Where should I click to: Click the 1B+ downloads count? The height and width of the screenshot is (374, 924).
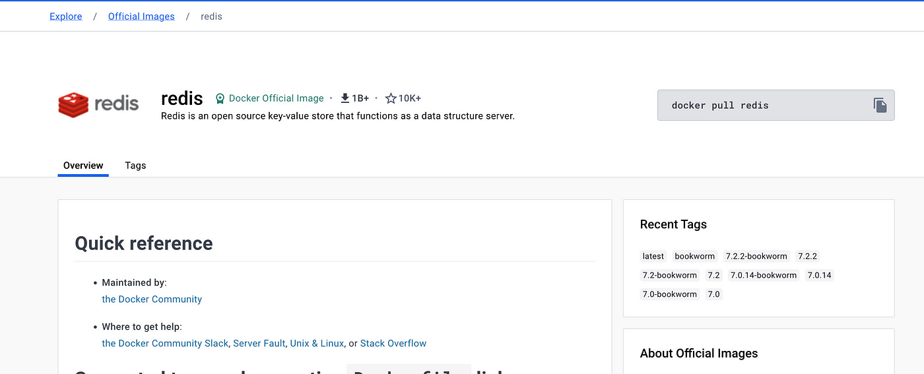[x=360, y=98]
